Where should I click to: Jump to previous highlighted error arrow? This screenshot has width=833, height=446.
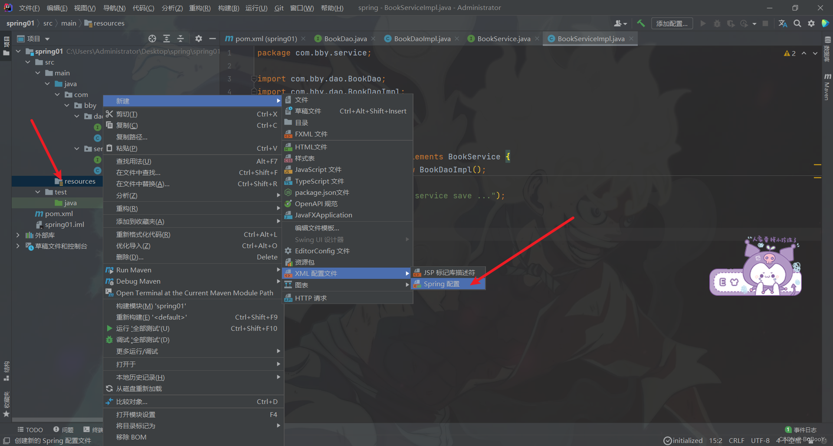804,53
